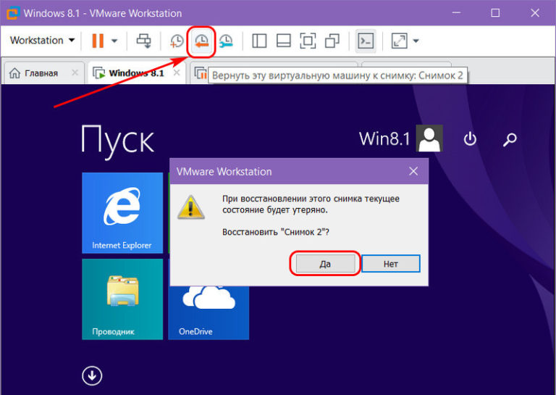Open the snapshot manager icon
Image resolution: width=556 pixels, height=395 pixels.
click(x=226, y=41)
